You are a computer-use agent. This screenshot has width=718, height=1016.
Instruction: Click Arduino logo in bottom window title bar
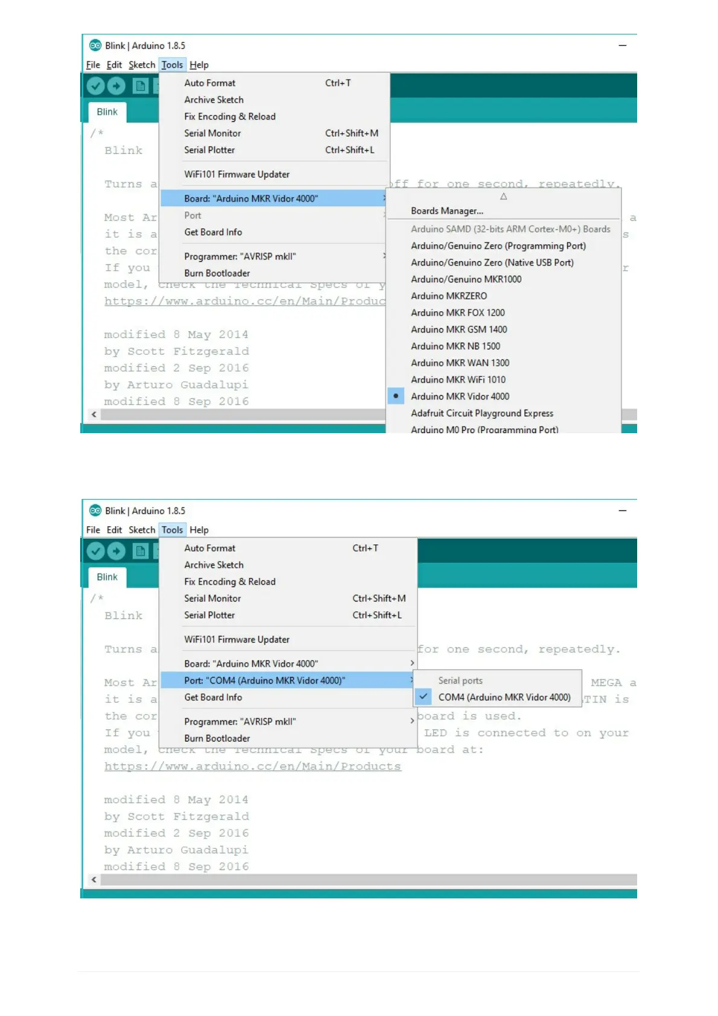click(95, 510)
